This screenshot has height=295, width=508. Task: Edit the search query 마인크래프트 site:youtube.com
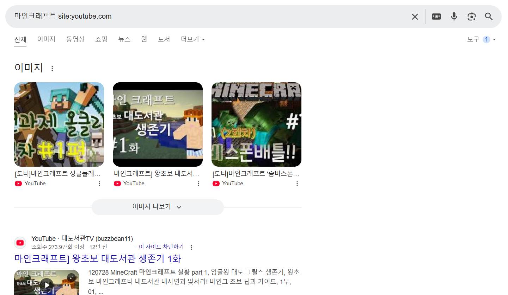pos(63,16)
